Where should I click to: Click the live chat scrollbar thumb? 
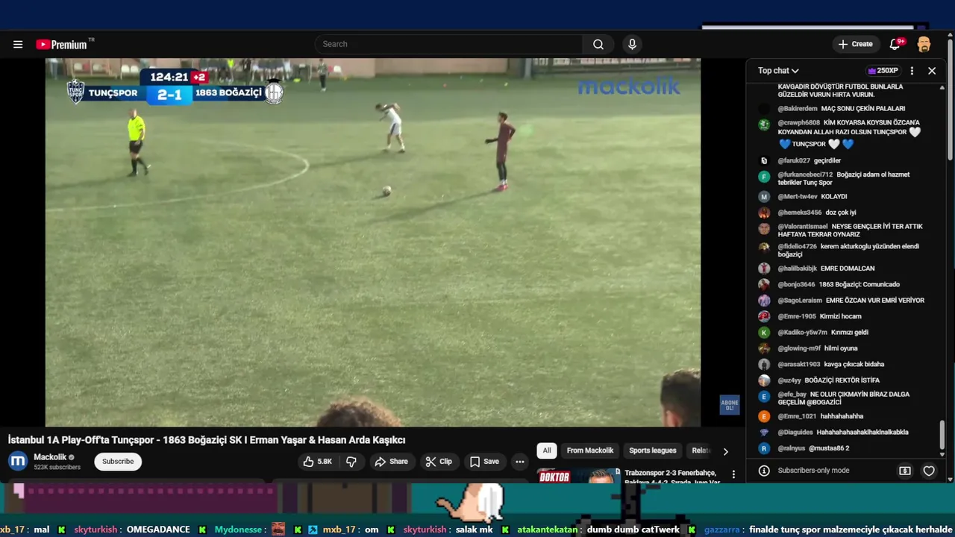coord(942,434)
